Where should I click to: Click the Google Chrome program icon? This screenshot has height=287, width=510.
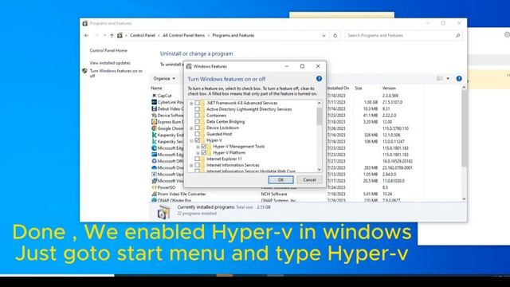pyautogui.click(x=154, y=128)
